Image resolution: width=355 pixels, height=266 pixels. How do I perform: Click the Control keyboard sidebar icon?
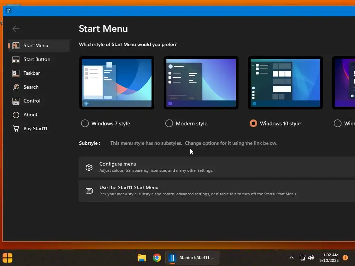(16, 101)
